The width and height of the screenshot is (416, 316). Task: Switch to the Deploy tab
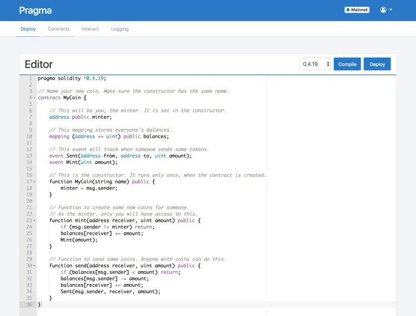point(28,29)
